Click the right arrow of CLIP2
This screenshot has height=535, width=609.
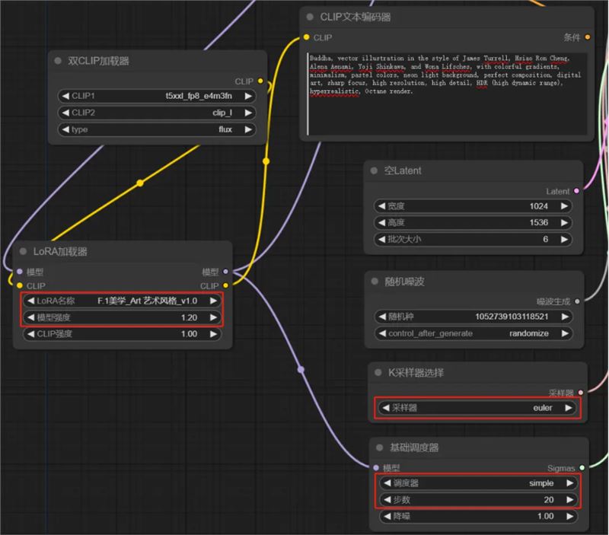click(248, 113)
